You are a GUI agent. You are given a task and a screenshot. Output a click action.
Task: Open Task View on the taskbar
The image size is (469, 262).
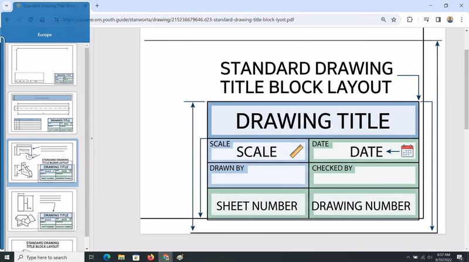click(91, 257)
